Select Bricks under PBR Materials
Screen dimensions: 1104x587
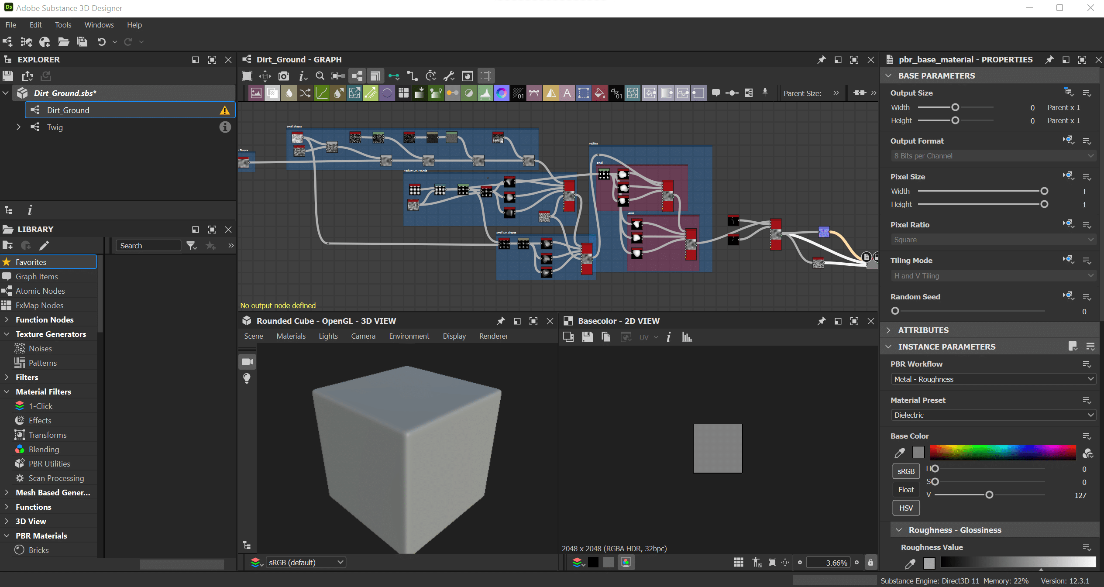click(38, 549)
